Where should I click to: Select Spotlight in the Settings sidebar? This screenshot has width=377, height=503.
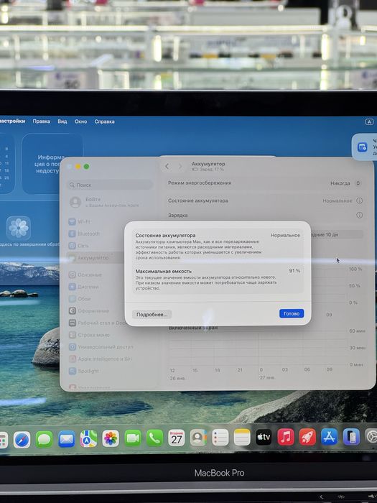pos(84,371)
